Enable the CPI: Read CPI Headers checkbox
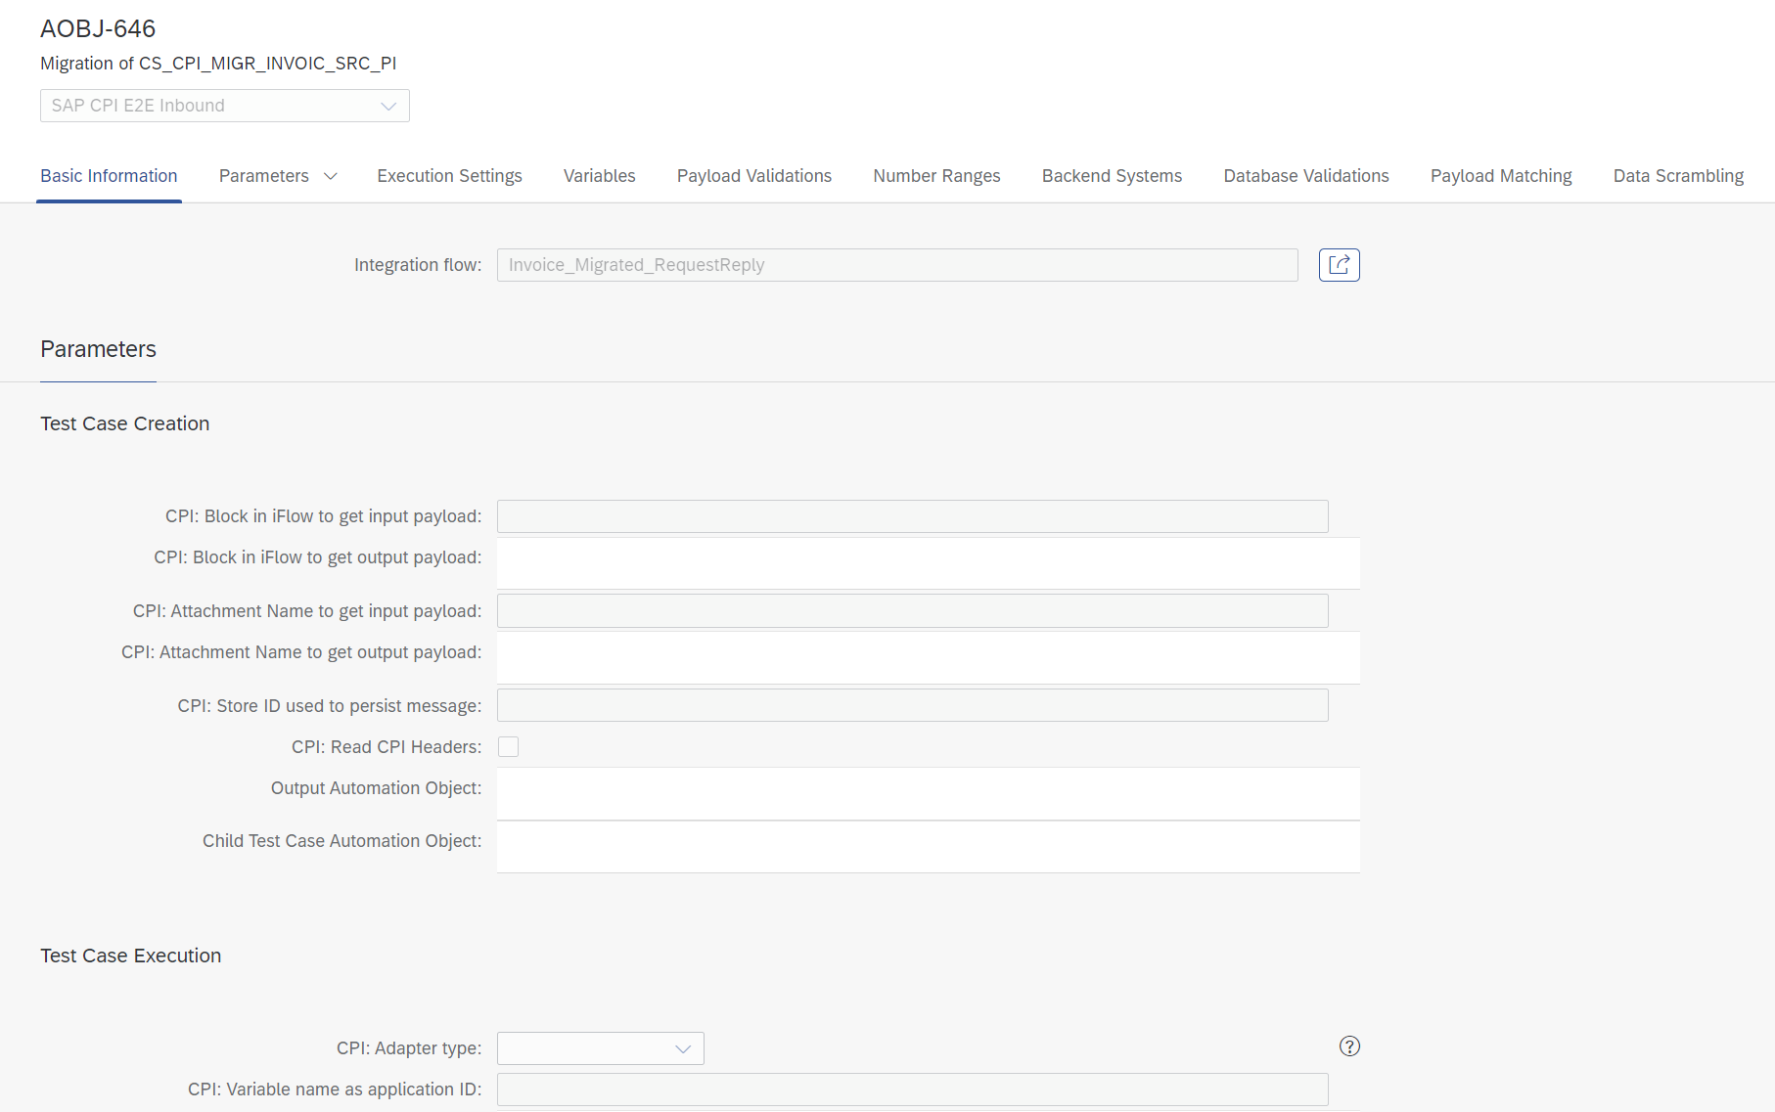1775x1112 pixels. [x=508, y=747]
